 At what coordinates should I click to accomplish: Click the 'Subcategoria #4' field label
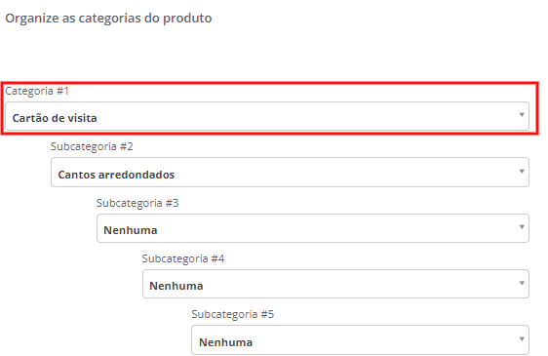click(183, 258)
